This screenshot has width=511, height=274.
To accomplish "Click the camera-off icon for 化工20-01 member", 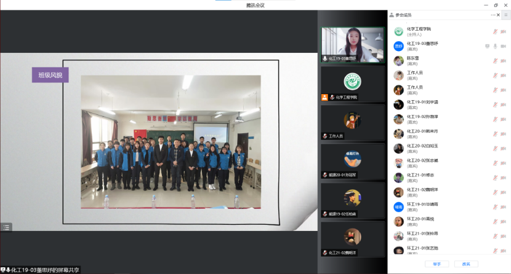I will coord(503,134).
